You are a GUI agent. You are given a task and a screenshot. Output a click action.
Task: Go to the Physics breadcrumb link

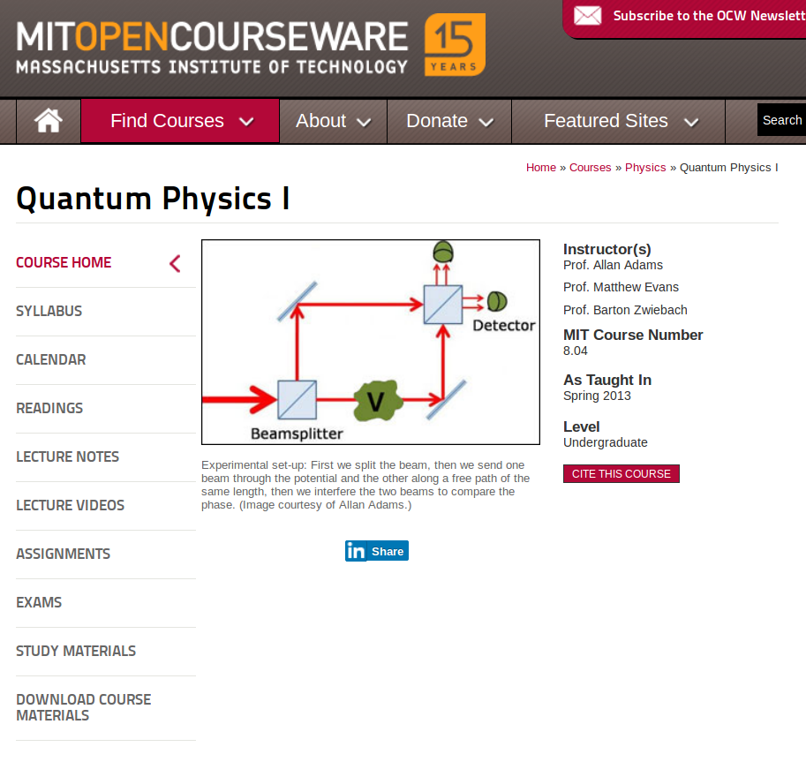point(645,168)
